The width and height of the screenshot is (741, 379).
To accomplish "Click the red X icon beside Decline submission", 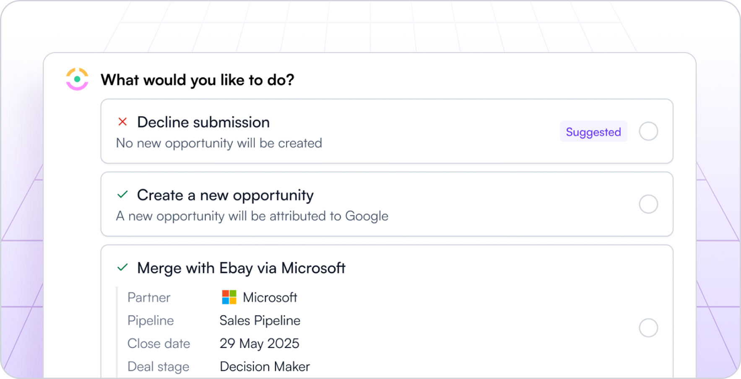I will pyautogui.click(x=122, y=122).
